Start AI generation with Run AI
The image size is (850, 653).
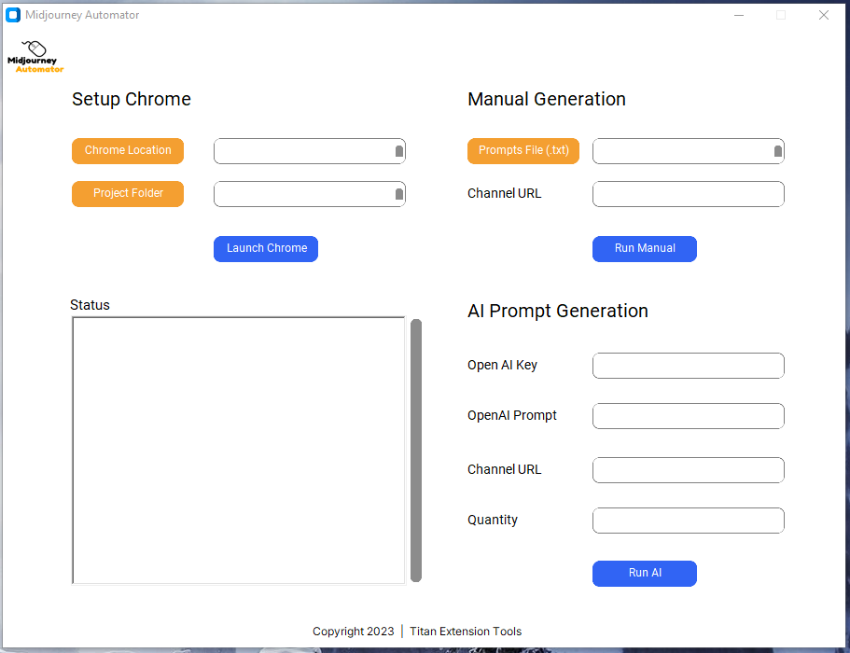point(645,574)
